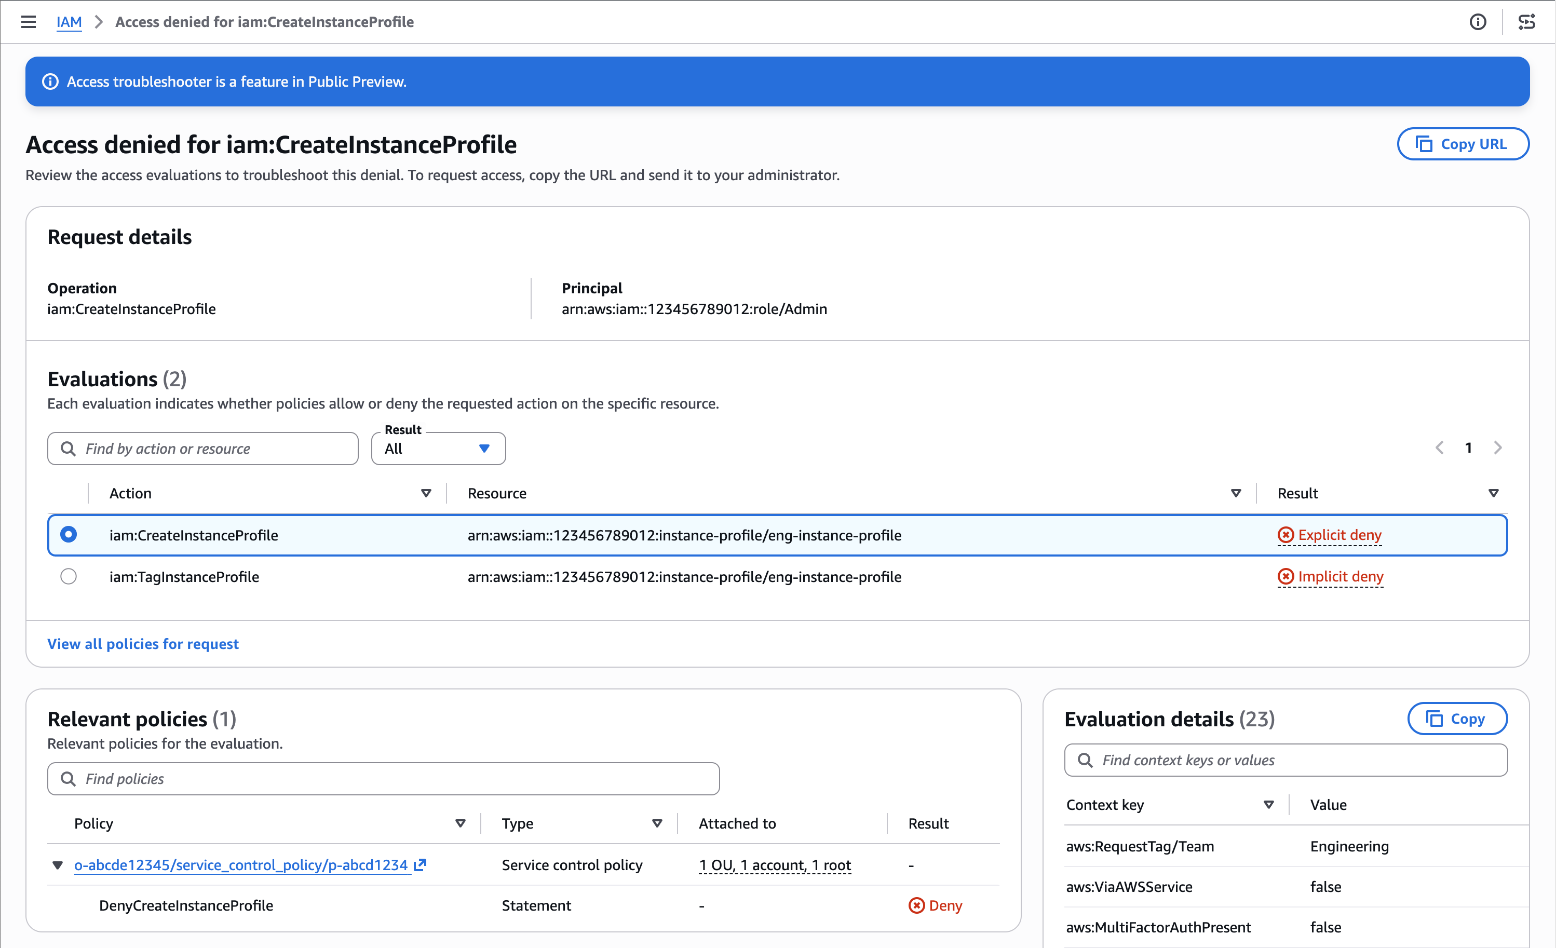Viewport: 1556px width, 948px height.
Task: Sort evaluation details by Context key arrow
Action: pyautogui.click(x=1269, y=805)
